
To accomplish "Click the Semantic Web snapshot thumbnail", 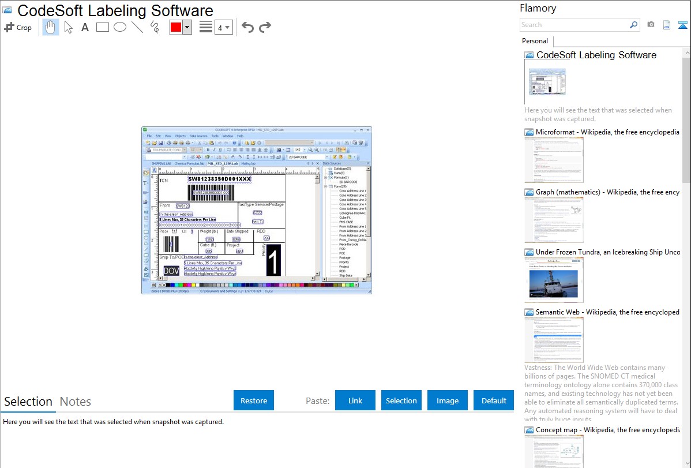I will tap(554, 340).
